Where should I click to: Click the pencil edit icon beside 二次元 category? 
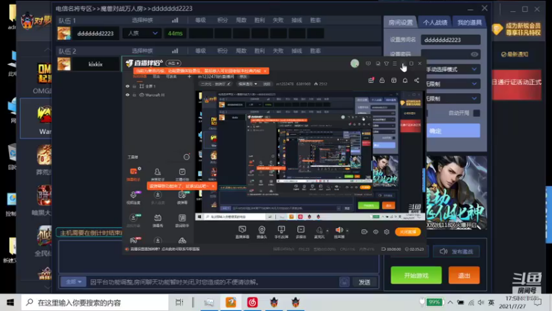[228, 84]
